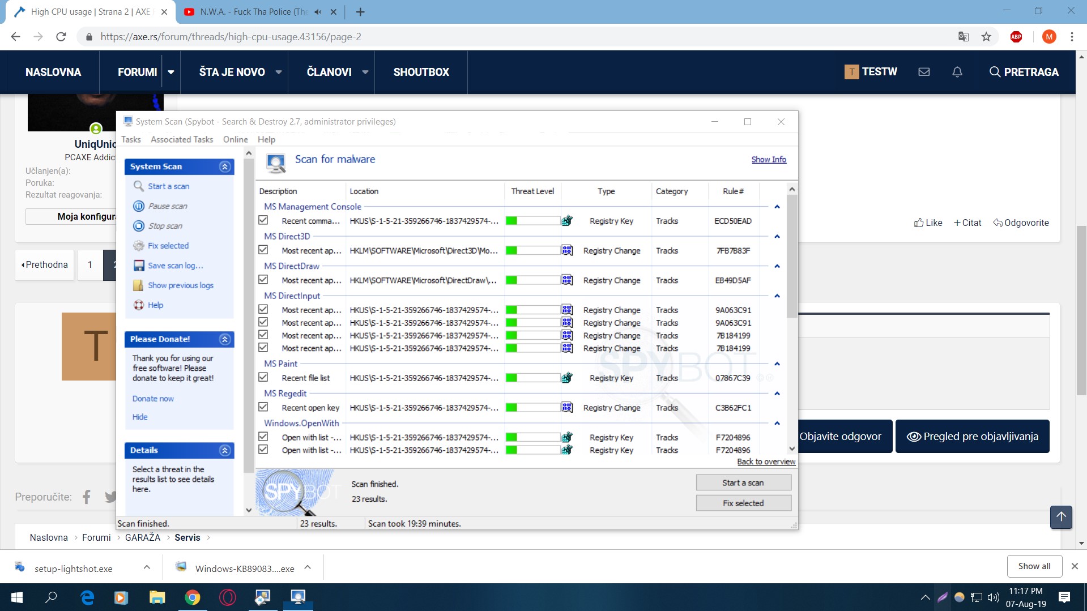
Task: Uncheck the MS Paint Recent file list entry
Action: pos(263,377)
